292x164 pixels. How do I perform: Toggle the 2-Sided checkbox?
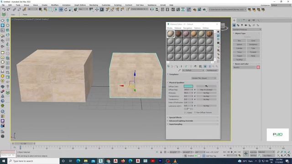click(185, 113)
